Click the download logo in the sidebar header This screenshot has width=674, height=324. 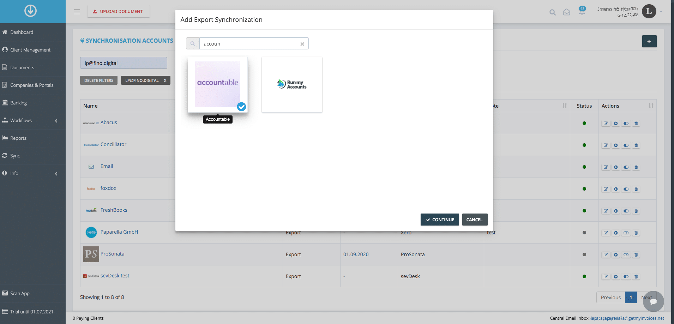pyautogui.click(x=30, y=11)
